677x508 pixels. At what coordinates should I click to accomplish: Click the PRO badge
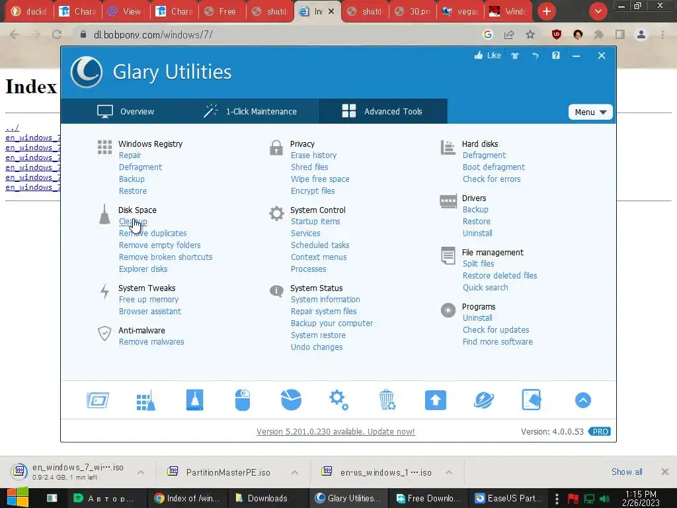click(599, 431)
